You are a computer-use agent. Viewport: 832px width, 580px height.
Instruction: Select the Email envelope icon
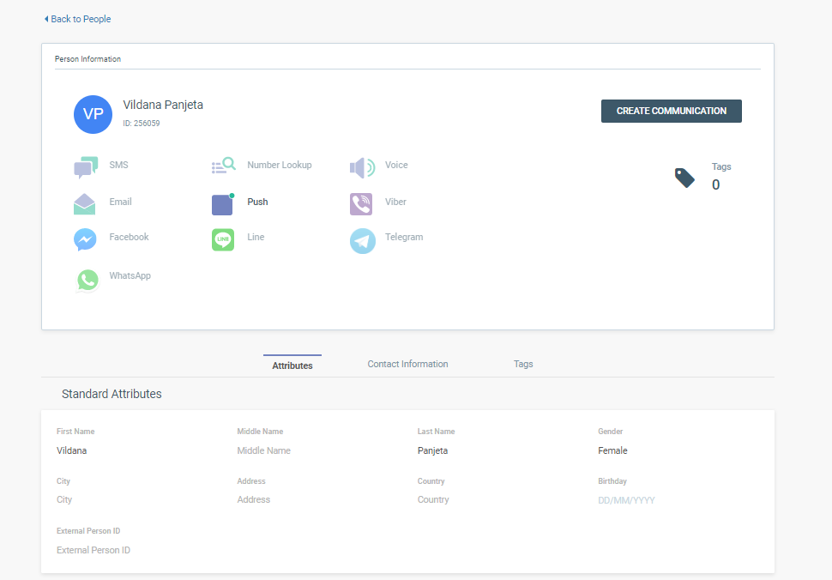click(x=85, y=204)
